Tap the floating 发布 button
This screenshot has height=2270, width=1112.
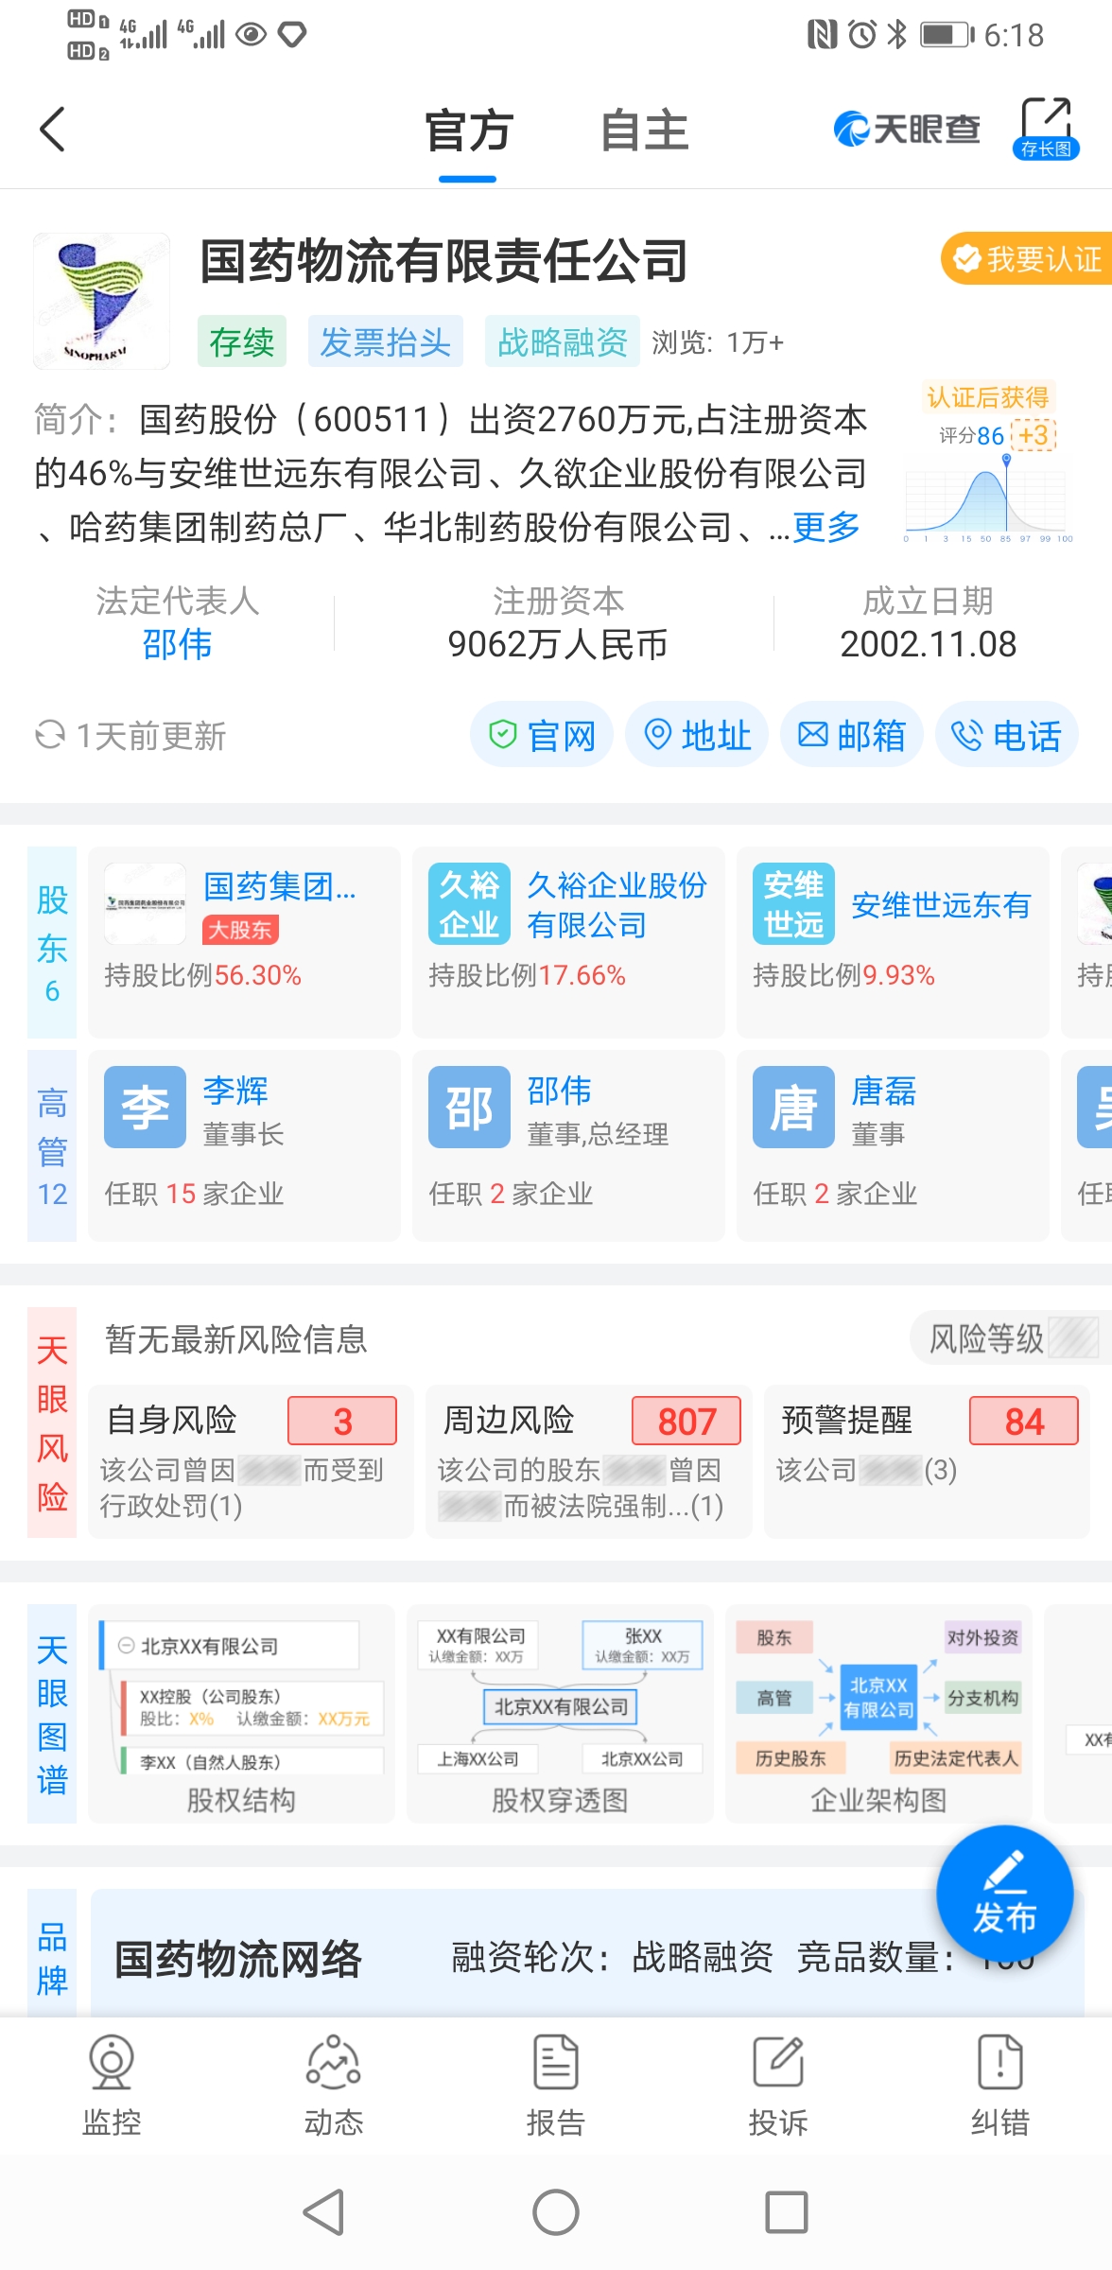[1004, 1894]
